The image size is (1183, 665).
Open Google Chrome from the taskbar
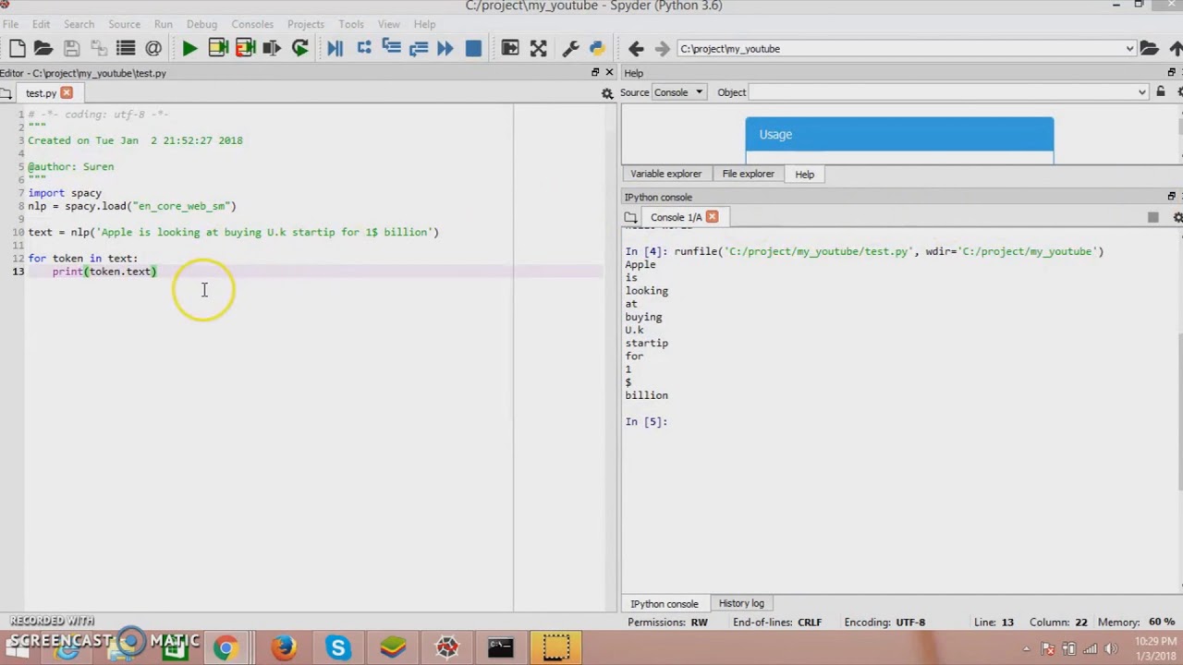pos(225,647)
